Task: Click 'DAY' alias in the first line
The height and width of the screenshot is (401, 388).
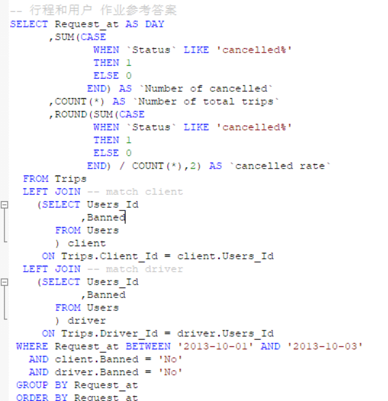Action: [155, 24]
